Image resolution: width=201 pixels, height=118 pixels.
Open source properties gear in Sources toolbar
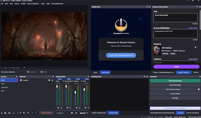tap(28, 113)
